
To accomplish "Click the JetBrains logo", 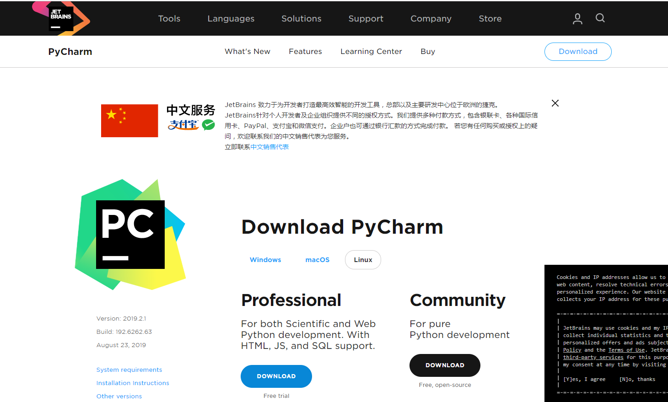I will [61, 18].
